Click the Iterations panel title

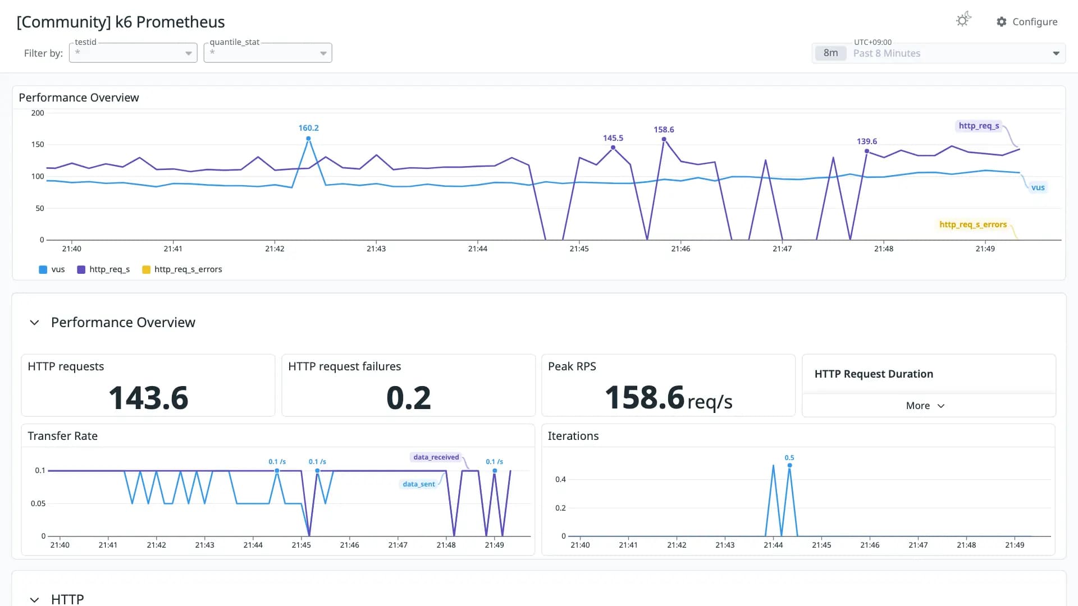pyautogui.click(x=573, y=436)
